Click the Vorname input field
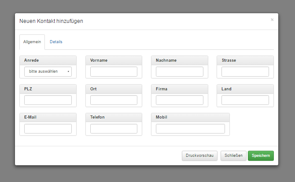 114,71
